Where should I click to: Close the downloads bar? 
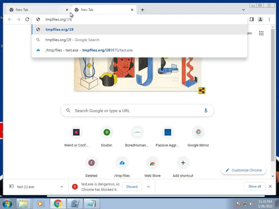270,186
